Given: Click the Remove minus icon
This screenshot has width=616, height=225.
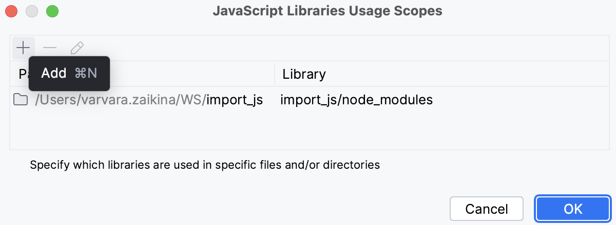Looking at the screenshot, I should (50, 49).
